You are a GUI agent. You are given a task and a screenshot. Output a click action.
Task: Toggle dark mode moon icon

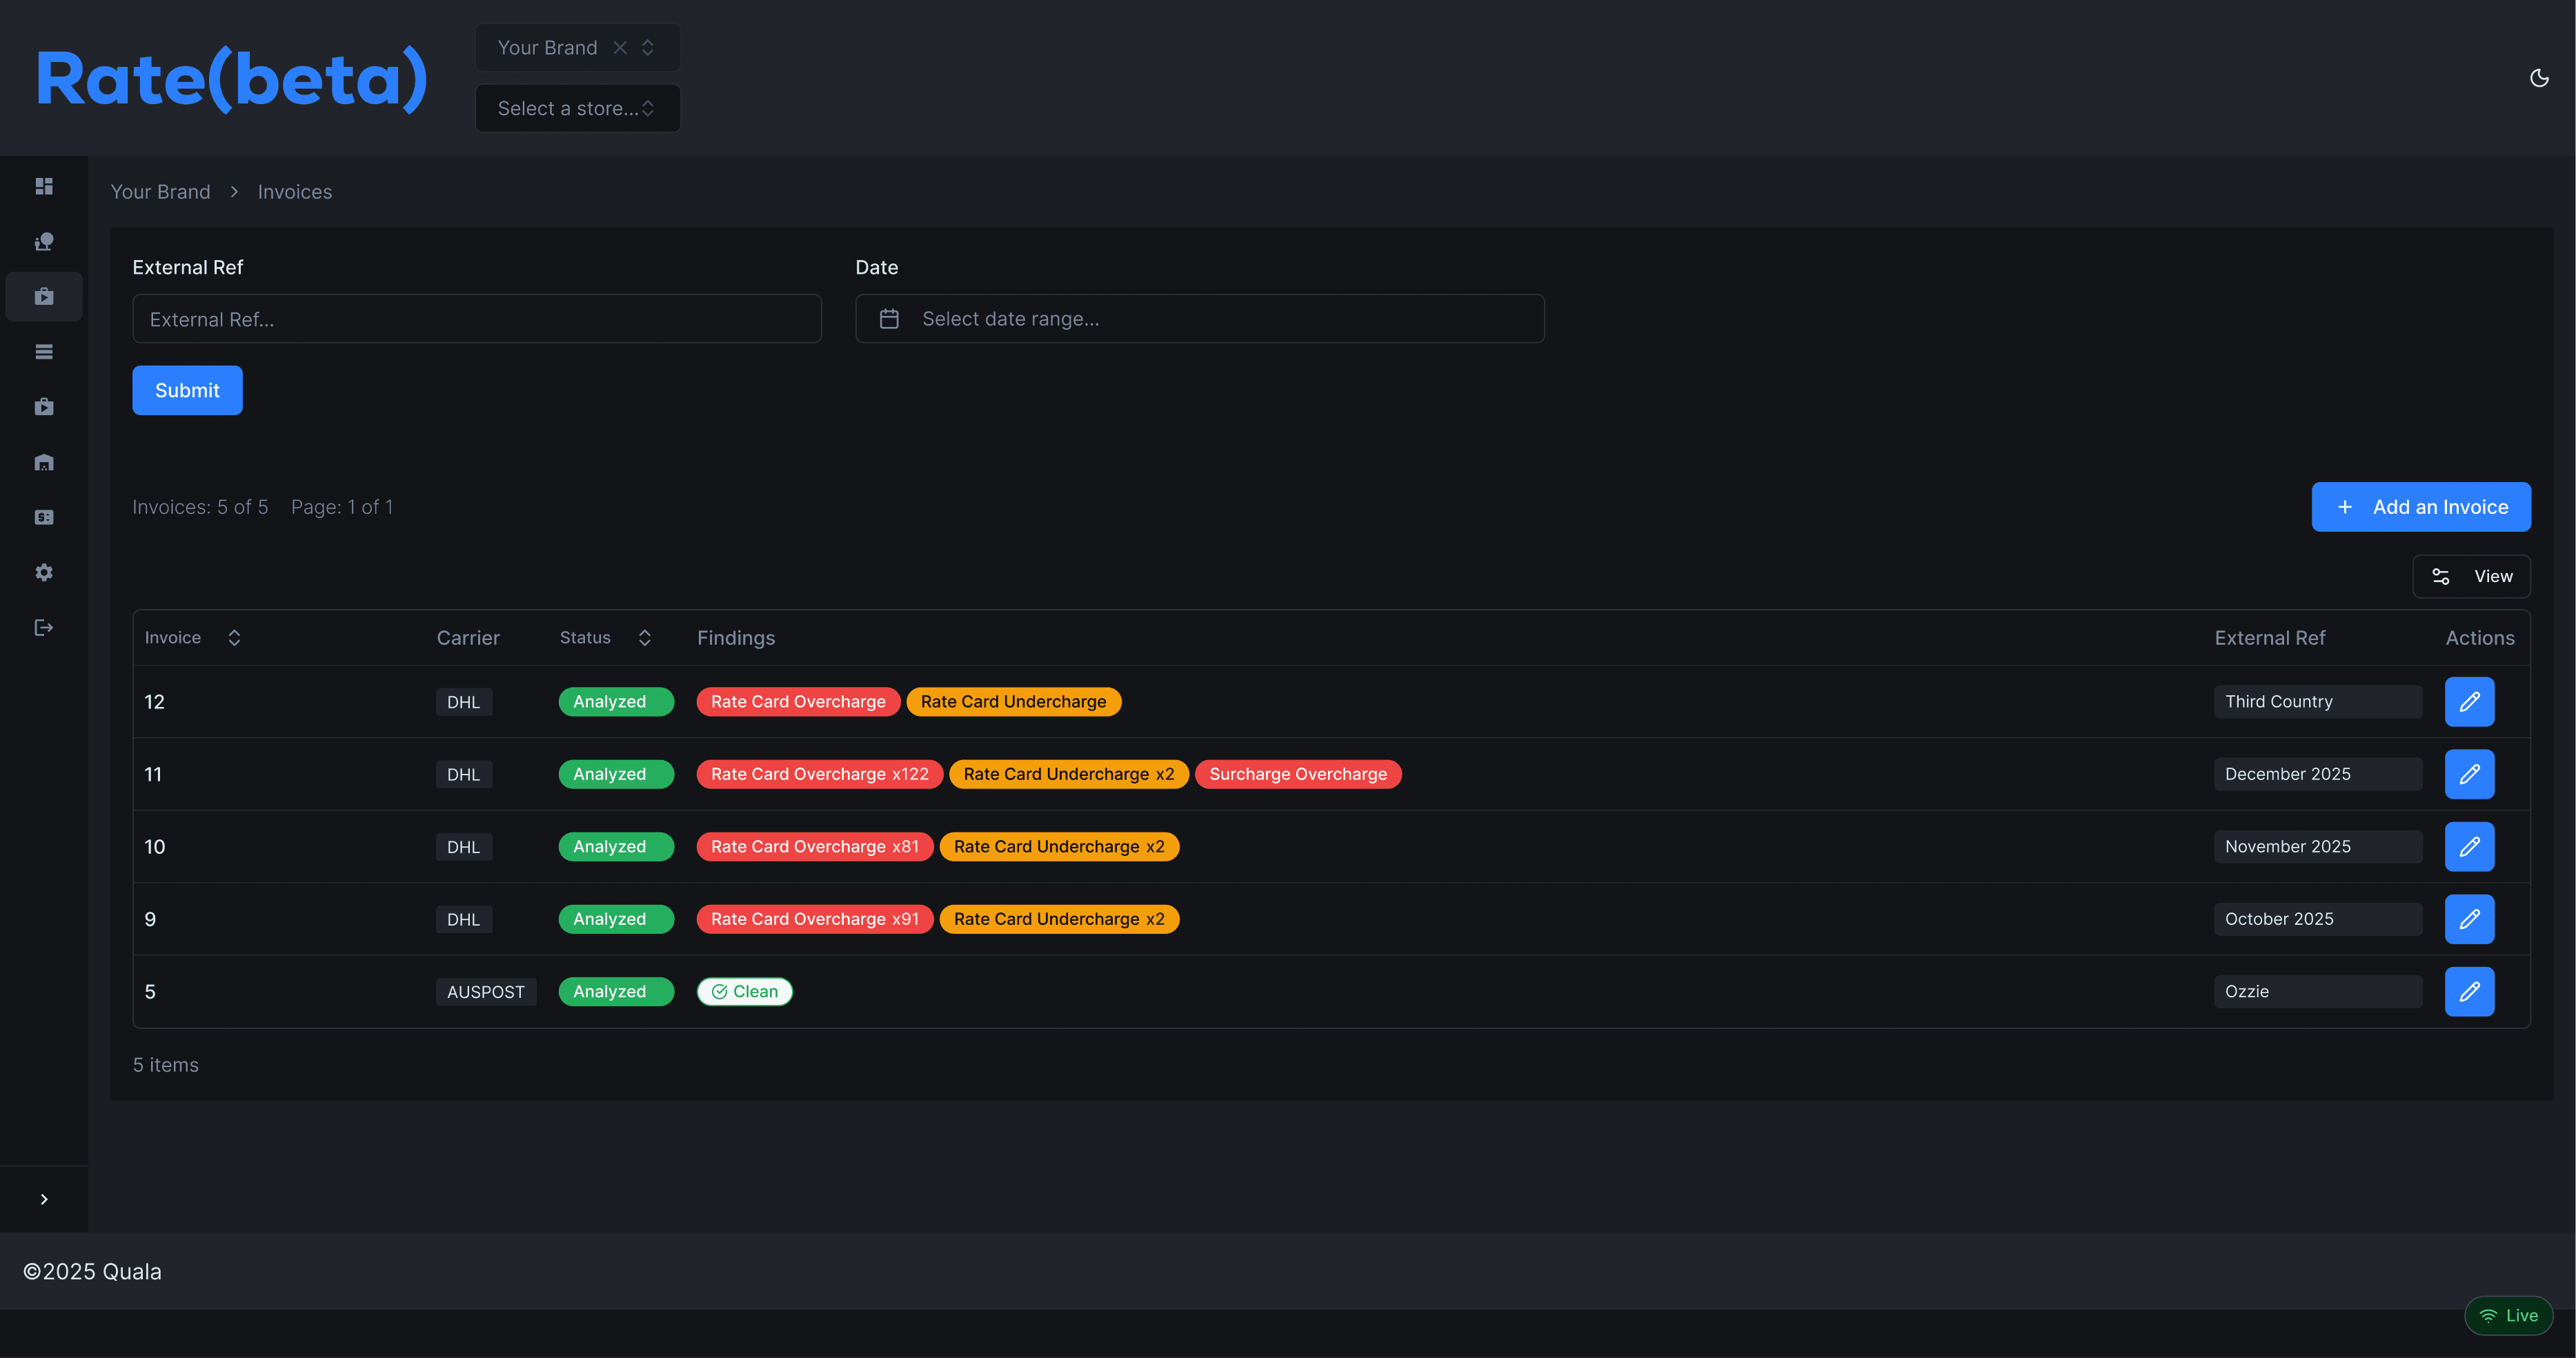point(2539,78)
